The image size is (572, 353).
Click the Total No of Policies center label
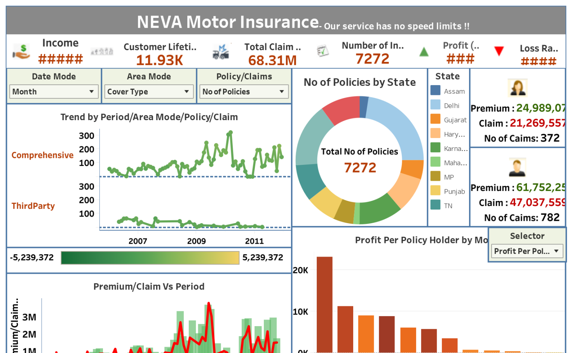(x=359, y=152)
